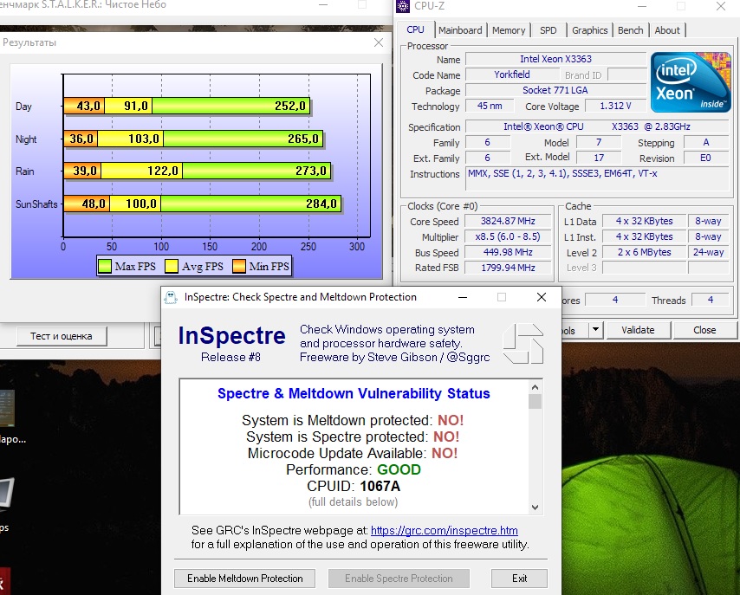Click the Code Name value Yorkfield

coord(512,74)
